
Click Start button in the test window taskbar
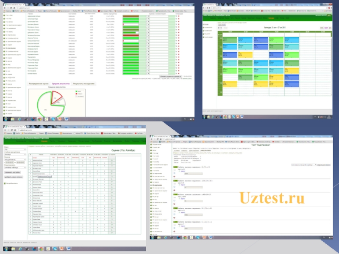(x=153, y=237)
